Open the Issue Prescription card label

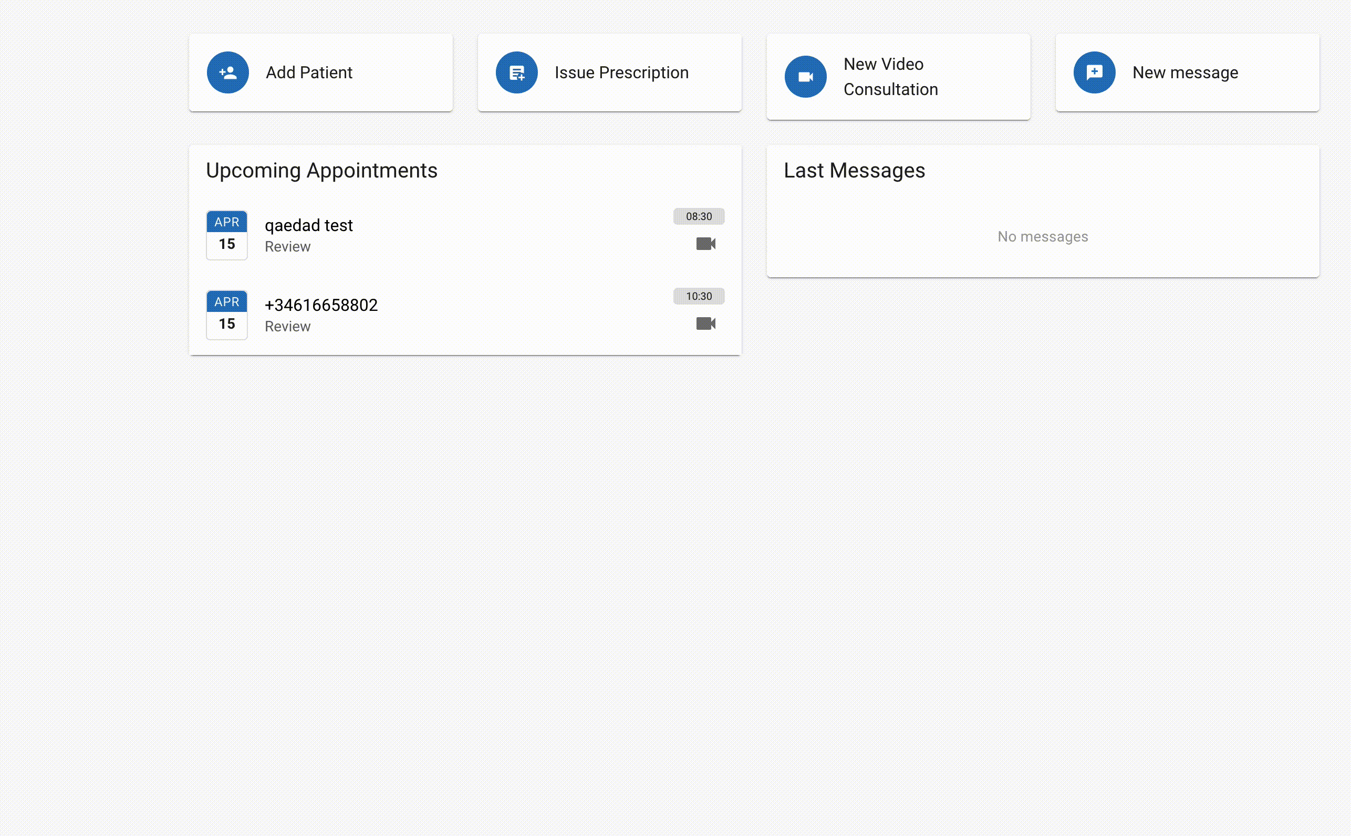[621, 72]
